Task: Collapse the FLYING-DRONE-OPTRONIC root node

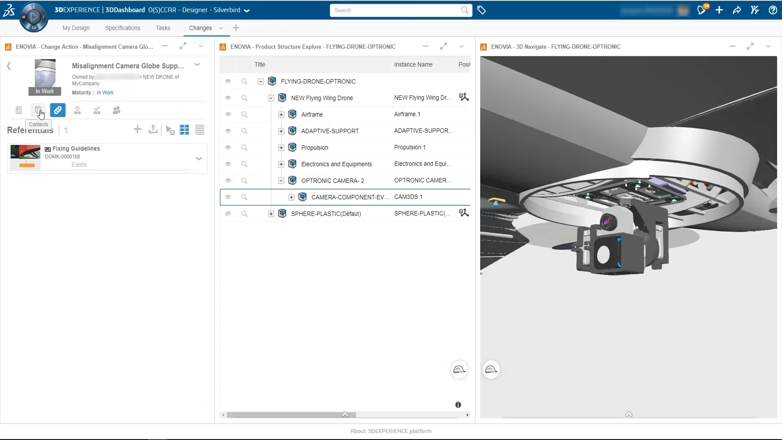Action: (261, 81)
